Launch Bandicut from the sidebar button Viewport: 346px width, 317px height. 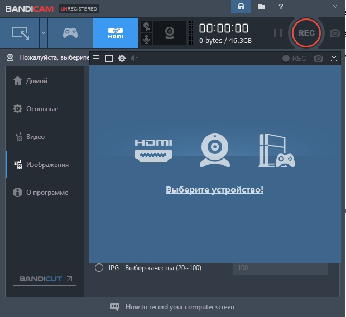point(45,279)
